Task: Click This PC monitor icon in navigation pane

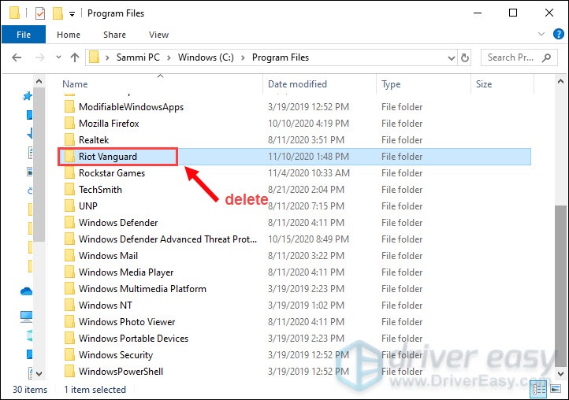Action: point(26,317)
